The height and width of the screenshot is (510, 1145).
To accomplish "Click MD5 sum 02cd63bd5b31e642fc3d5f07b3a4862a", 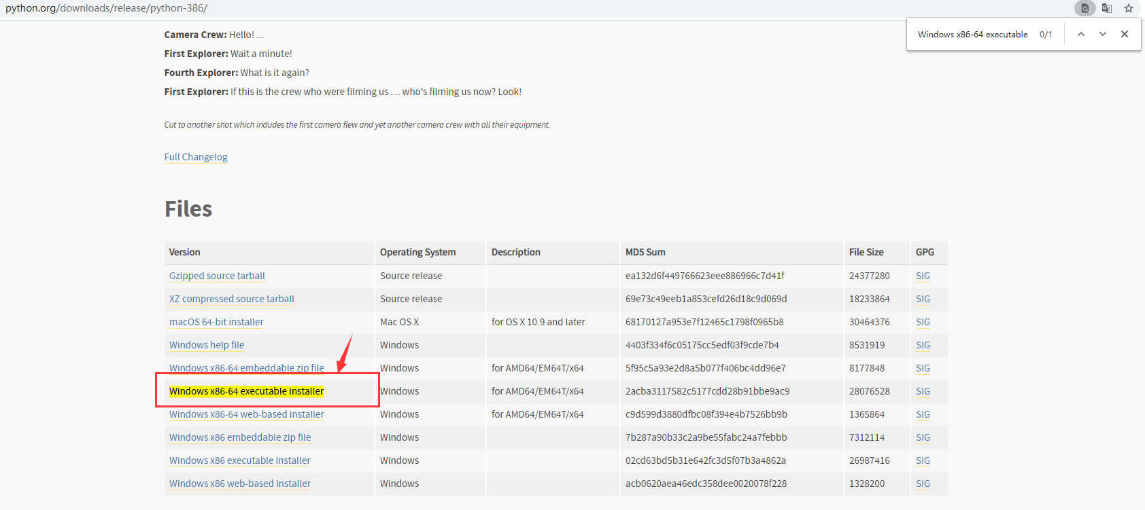I will (x=706, y=460).
